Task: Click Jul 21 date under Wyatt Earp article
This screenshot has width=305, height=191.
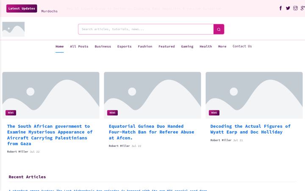Action: [x=238, y=140]
